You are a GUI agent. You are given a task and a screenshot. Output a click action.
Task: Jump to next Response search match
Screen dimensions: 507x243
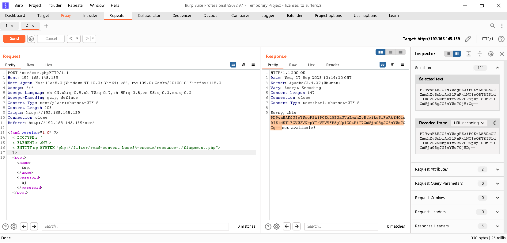tap(297, 226)
